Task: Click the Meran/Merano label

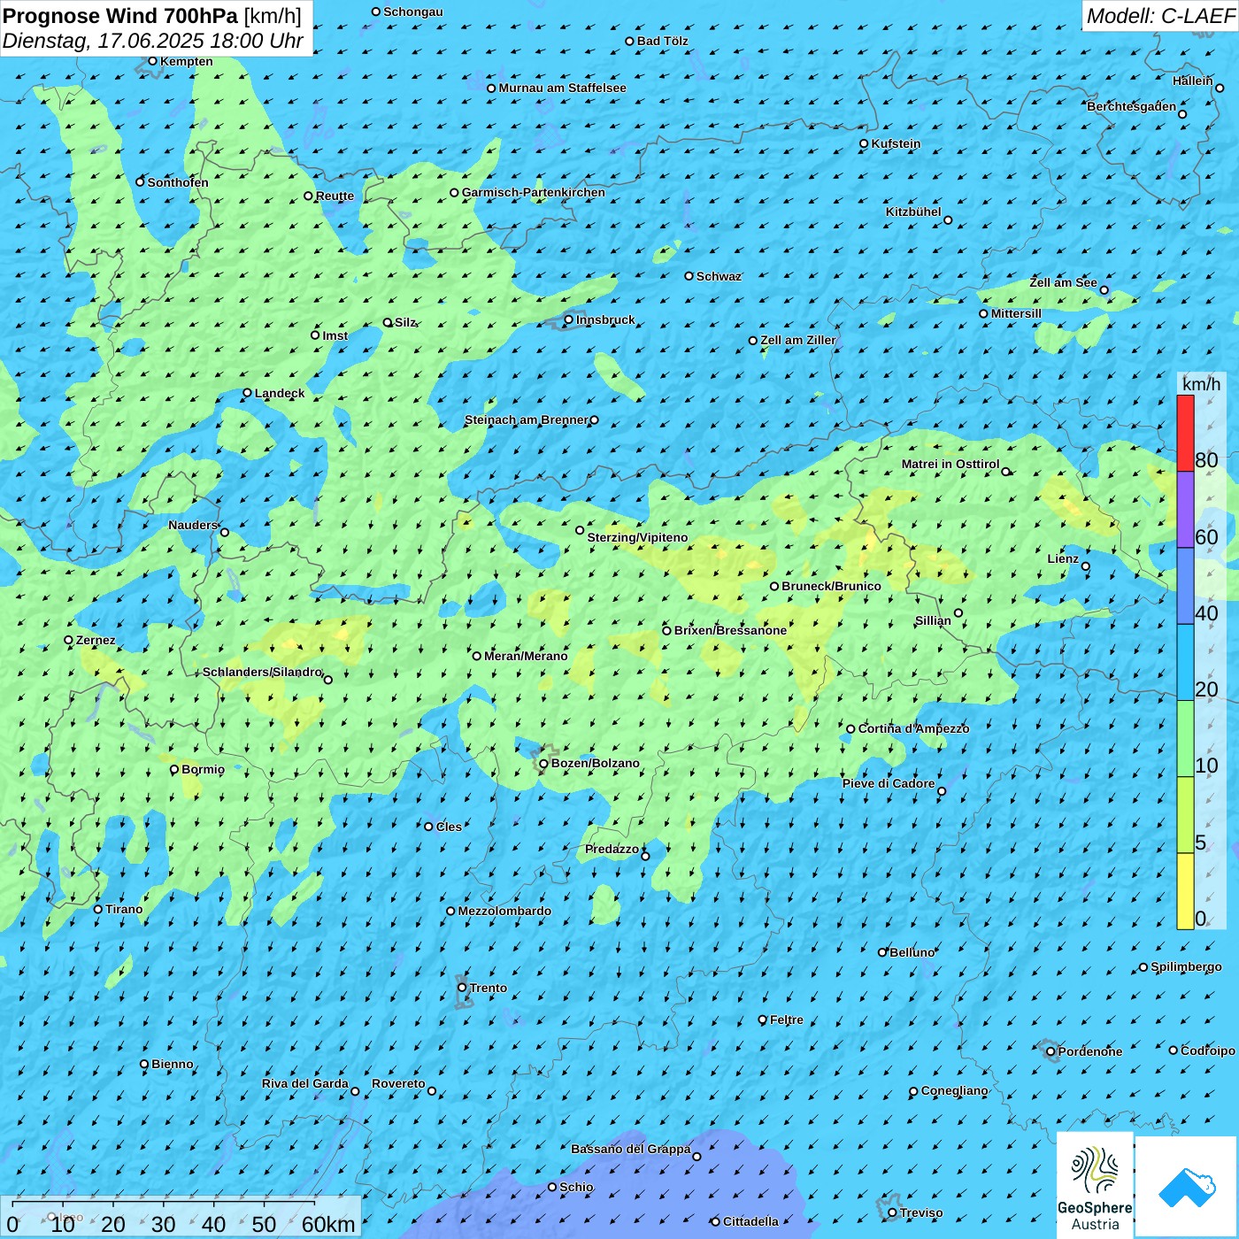Action: pos(526,656)
